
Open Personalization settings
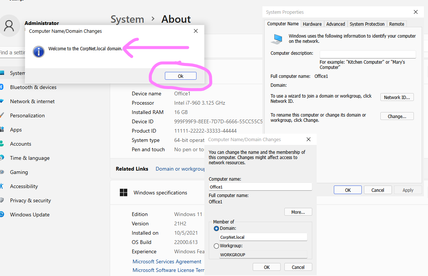[27, 115]
